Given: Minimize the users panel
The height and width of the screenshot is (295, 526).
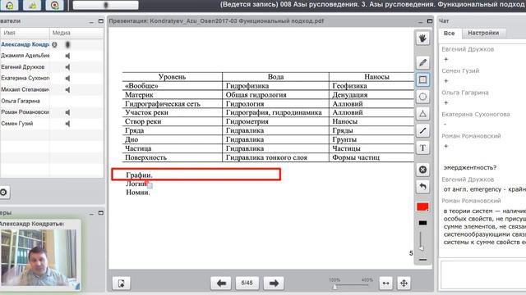Looking at the screenshot, I should [x=91, y=21].
